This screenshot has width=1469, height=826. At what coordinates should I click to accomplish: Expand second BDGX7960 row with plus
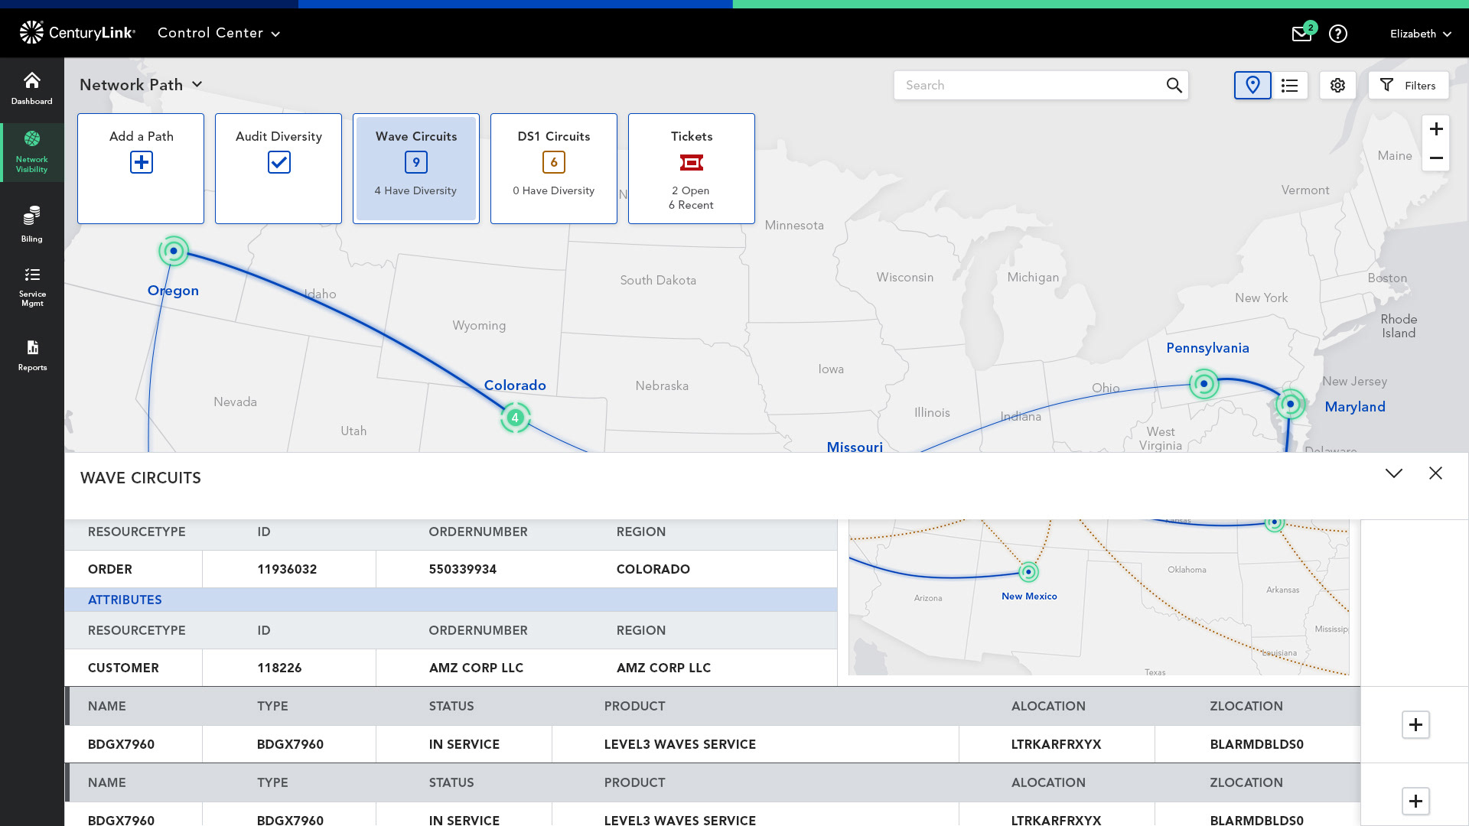[x=1415, y=802]
